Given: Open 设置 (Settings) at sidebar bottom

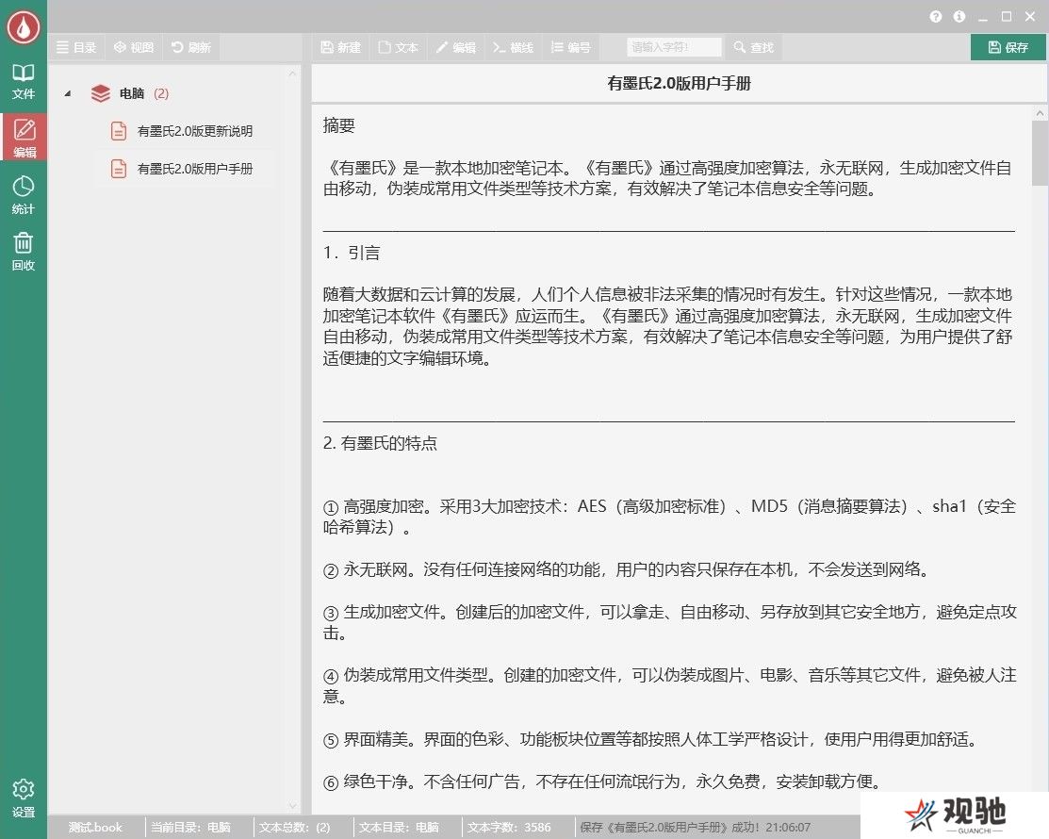Looking at the screenshot, I should [24, 798].
